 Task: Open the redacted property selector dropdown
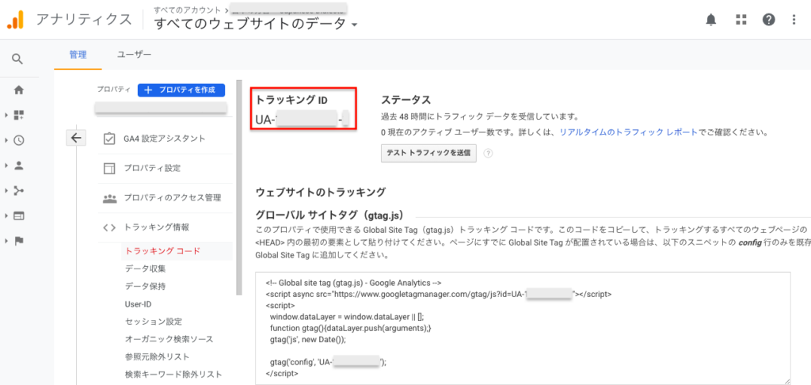161,109
